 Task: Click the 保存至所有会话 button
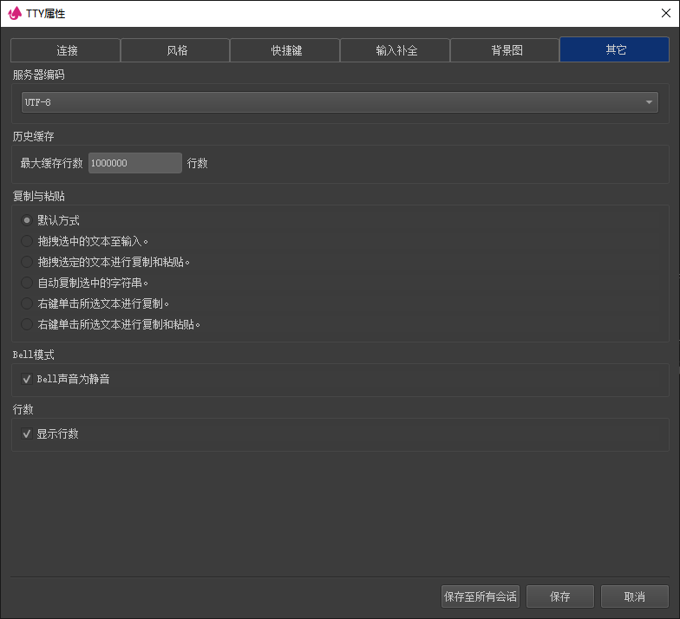coord(480,596)
